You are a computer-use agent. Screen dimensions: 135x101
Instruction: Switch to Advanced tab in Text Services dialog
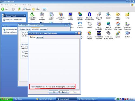[40, 37]
